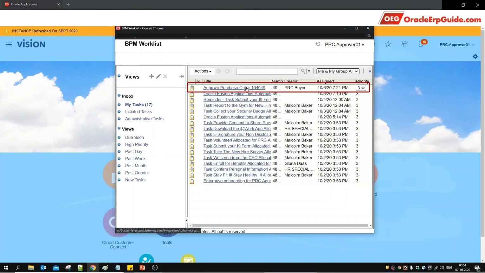Delete view using X icon
Image resolution: width=485 pixels, height=273 pixels.
pos(165,76)
